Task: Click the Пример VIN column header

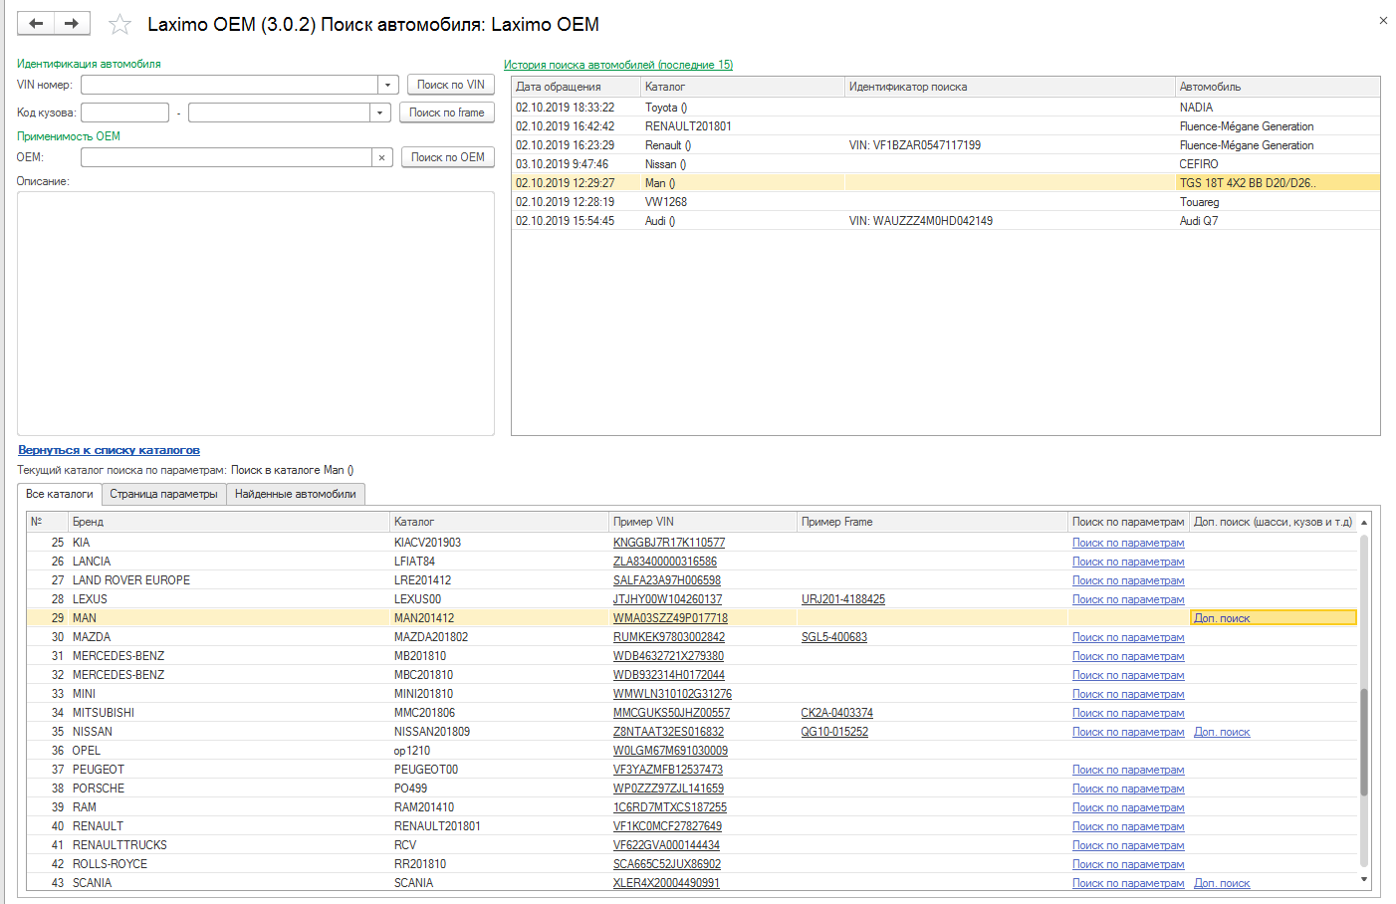Action: pos(703,522)
